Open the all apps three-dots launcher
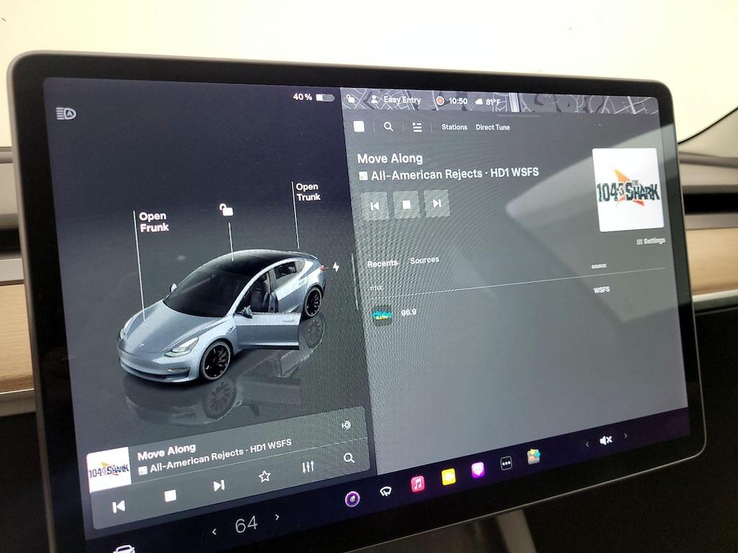This screenshot has height=553, width=738. pos(506,463)
